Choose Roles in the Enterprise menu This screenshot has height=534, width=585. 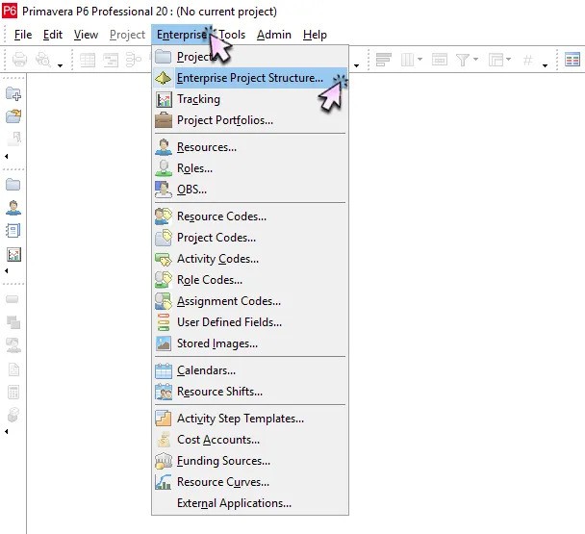(x=250, y=168)
